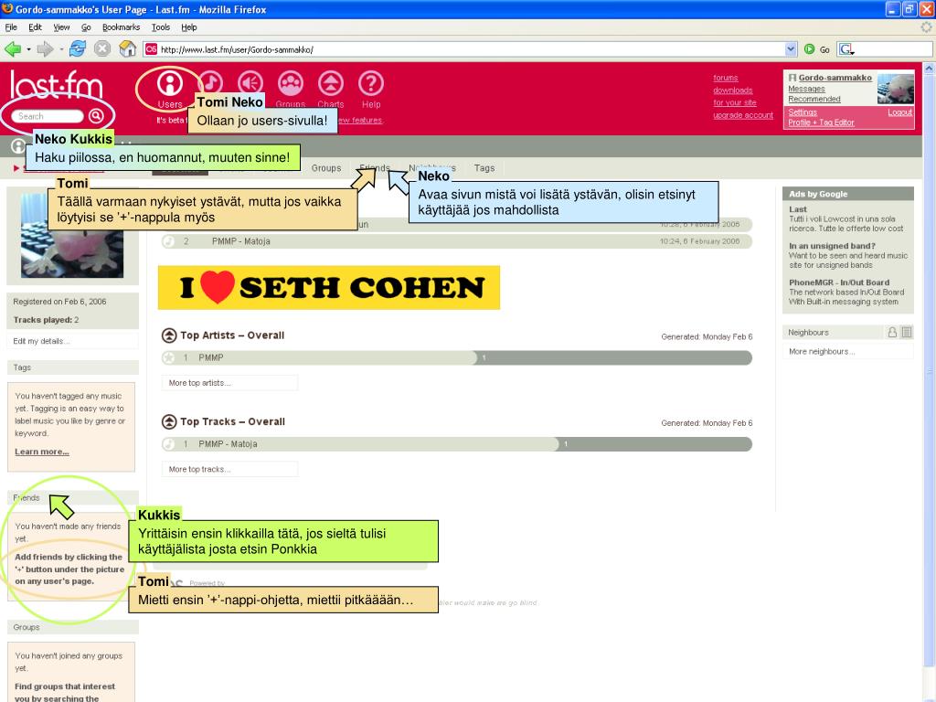Click the PMMP top artist bar
Viewport: 936px width, 702px height.
(x=457, y=357)
